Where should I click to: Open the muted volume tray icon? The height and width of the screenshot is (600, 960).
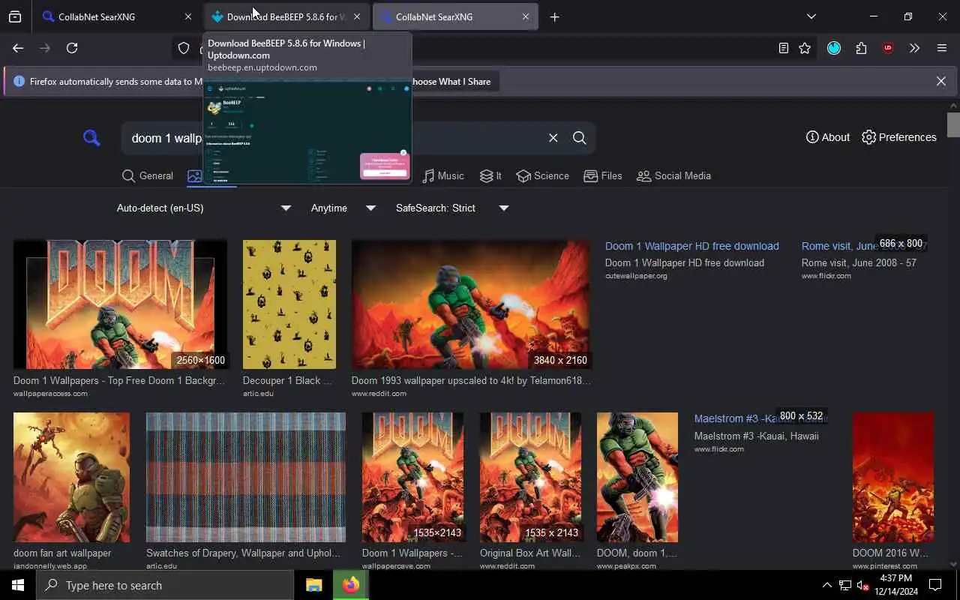point(862,585)
